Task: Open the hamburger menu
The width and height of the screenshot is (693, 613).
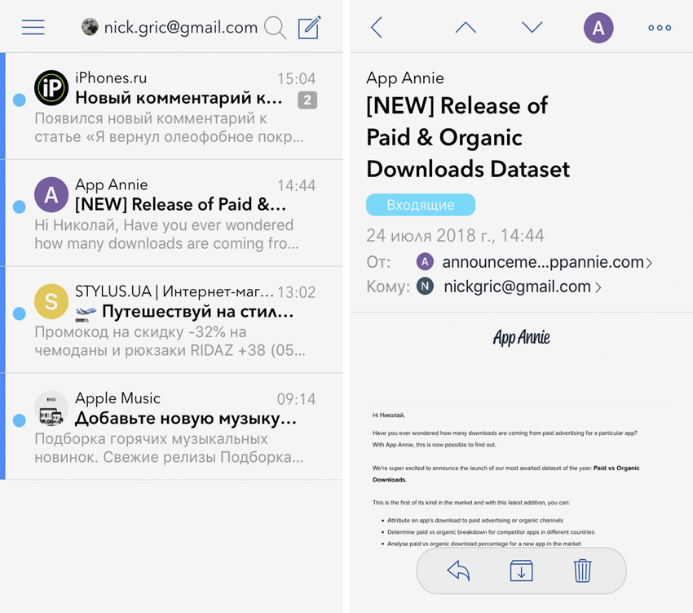Action: tap(33, 28)
